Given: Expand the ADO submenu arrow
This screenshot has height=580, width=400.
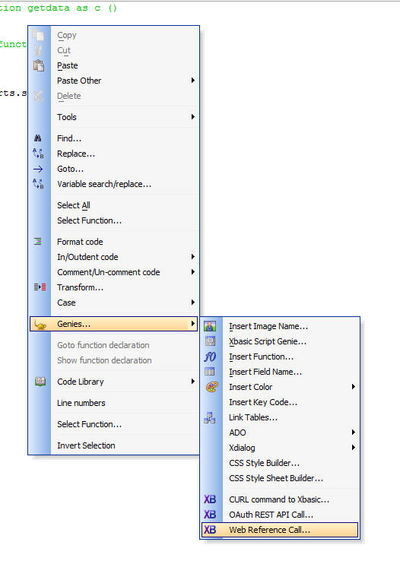Looking at the screenshot, I should 354,433.
